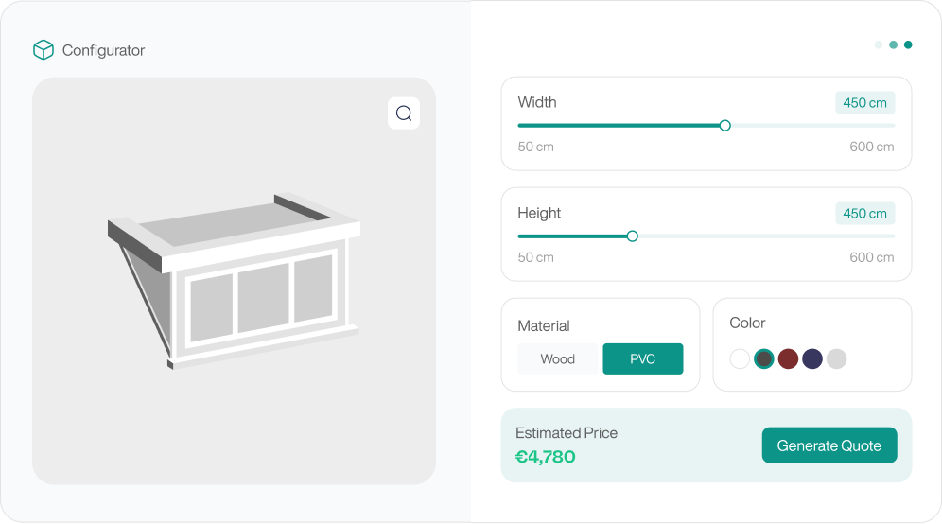Click the Configurator cube logo icon
Viewport: 942px width, 524px height.
44,50
